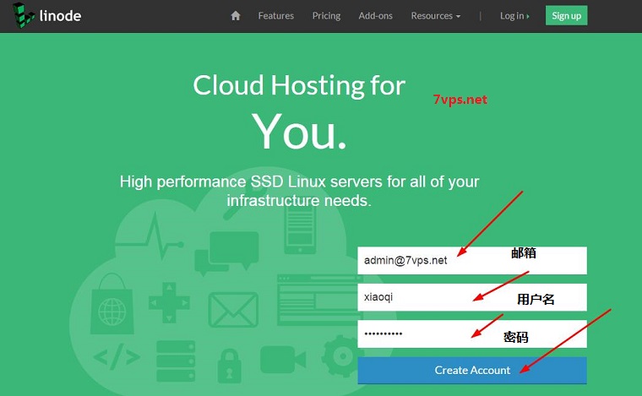Focus the masked password field

point(472,334)
